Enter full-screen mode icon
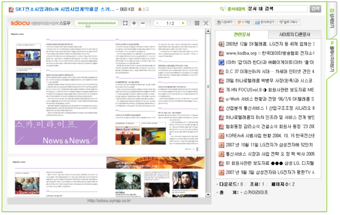 (x=206, y=23)
